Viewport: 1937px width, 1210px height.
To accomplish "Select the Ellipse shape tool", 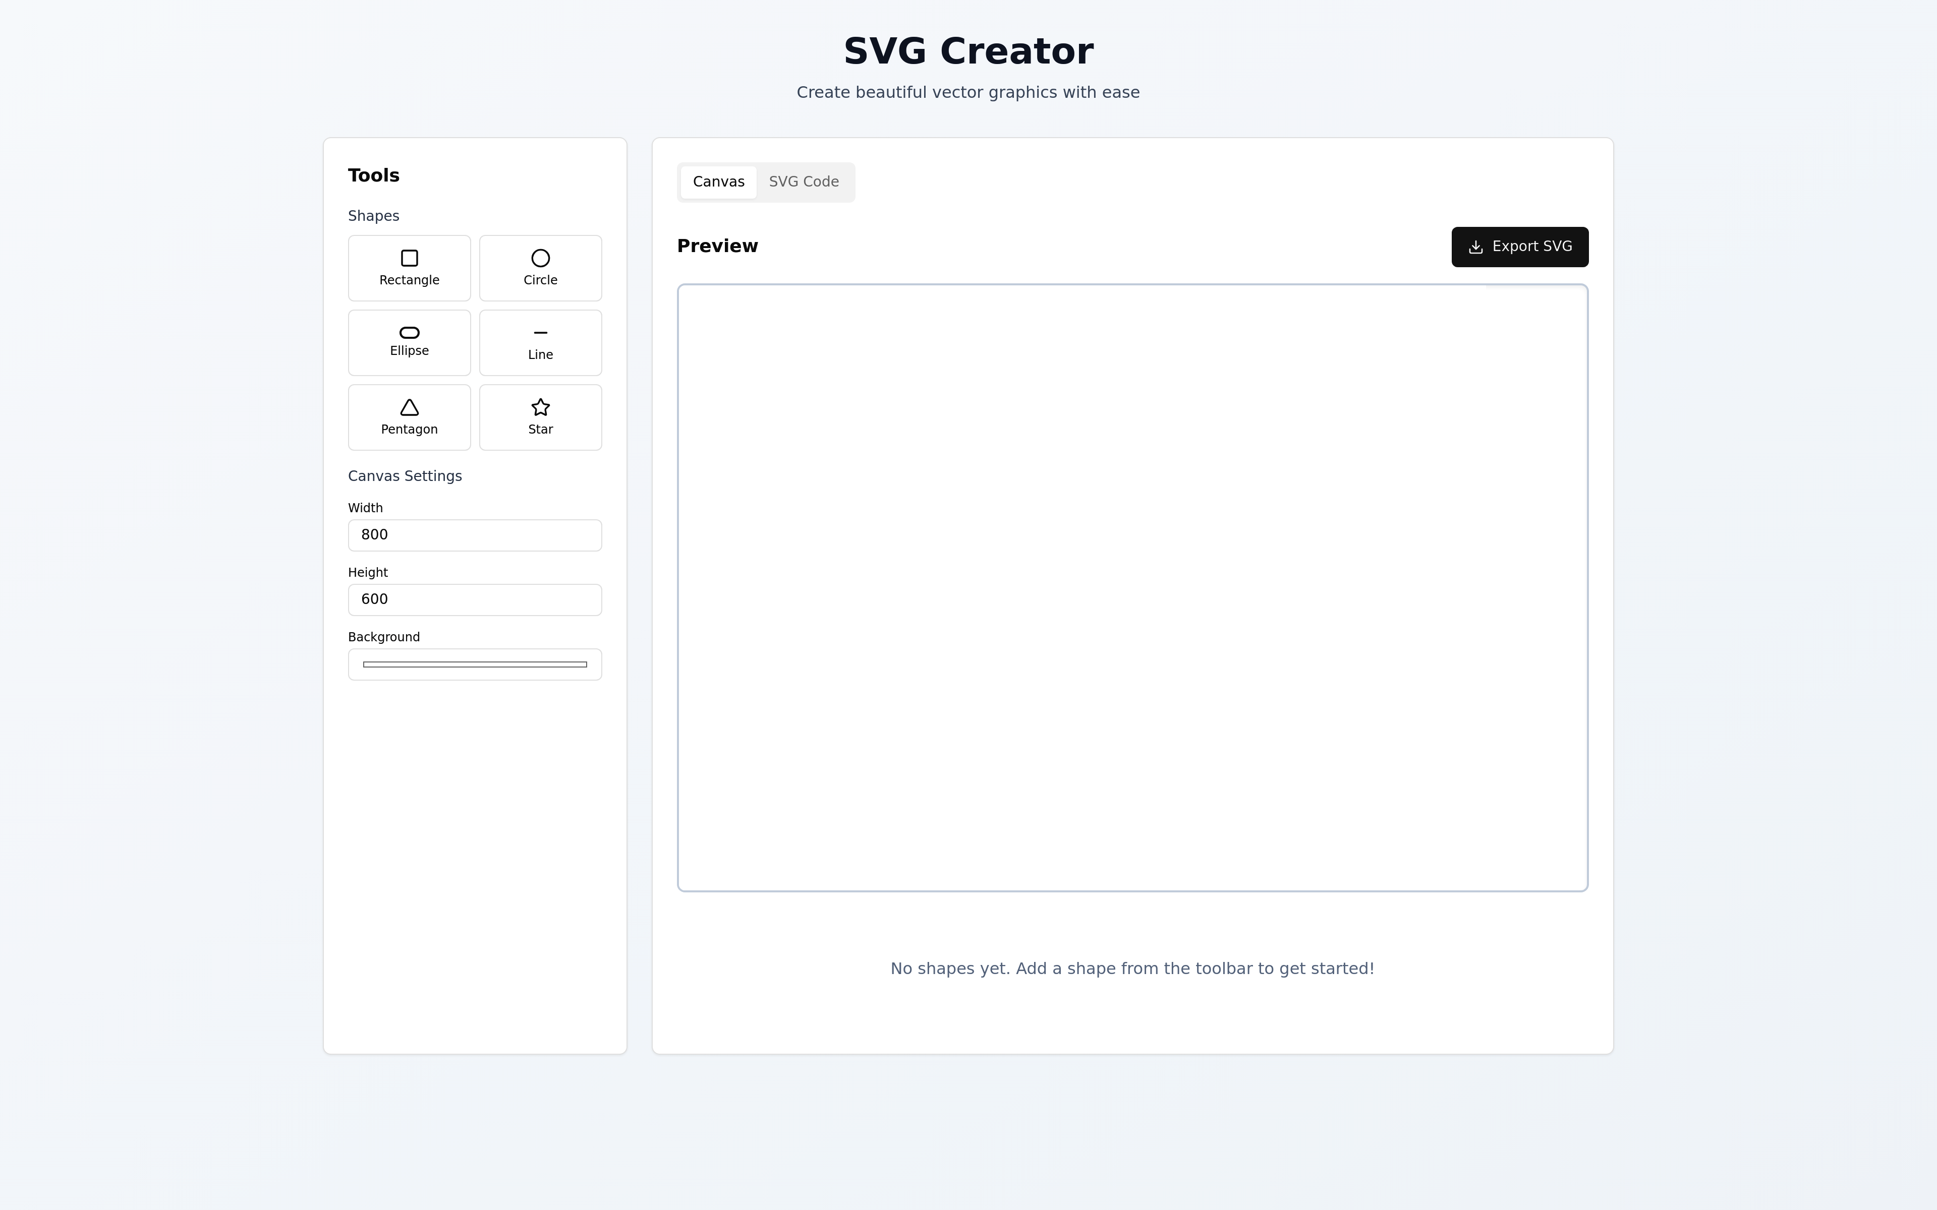I will click(409, 342).
